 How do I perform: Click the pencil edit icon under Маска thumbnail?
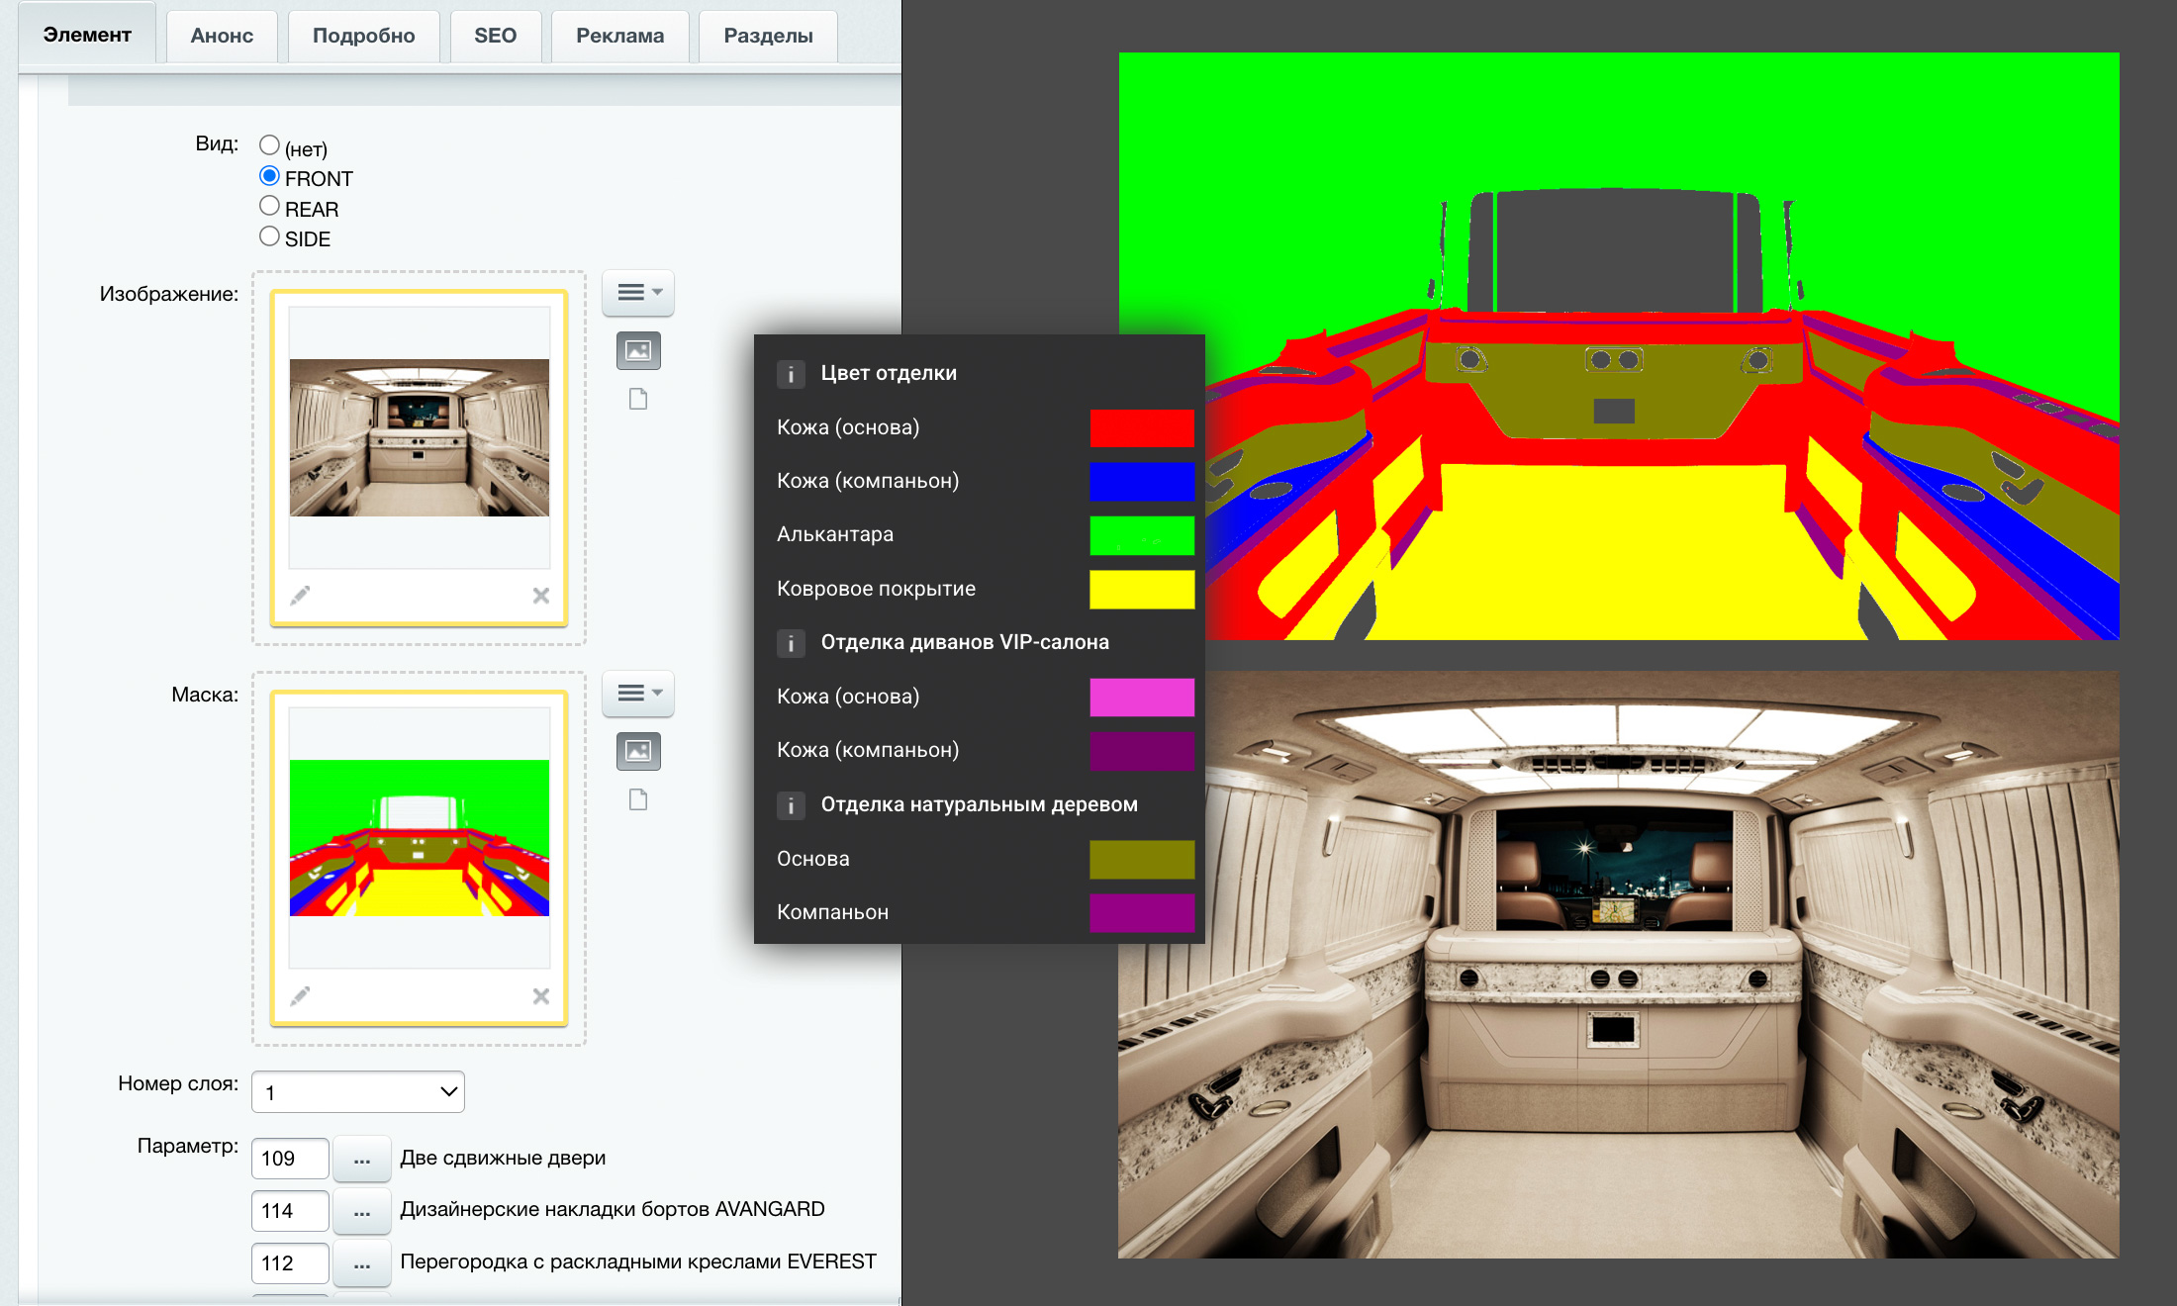tap(300, 995)
